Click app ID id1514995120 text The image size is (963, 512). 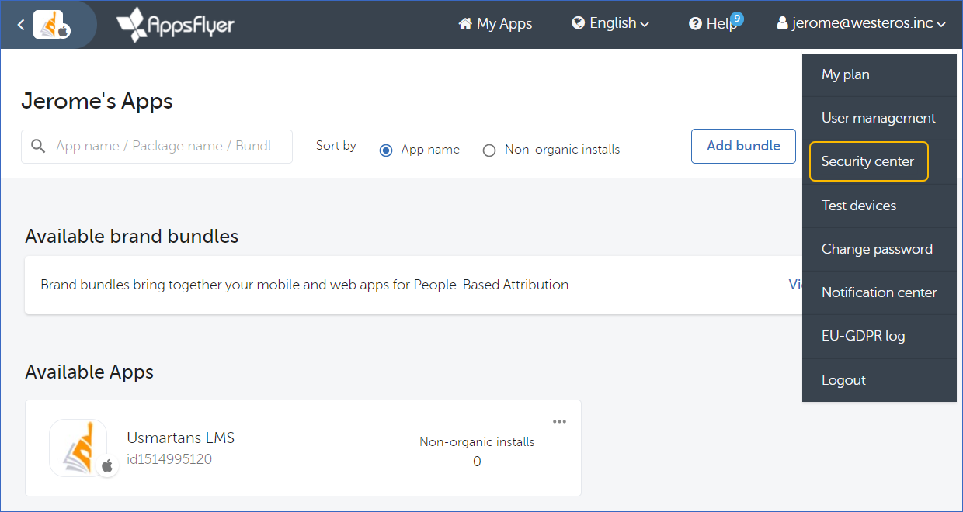point(169,459)
